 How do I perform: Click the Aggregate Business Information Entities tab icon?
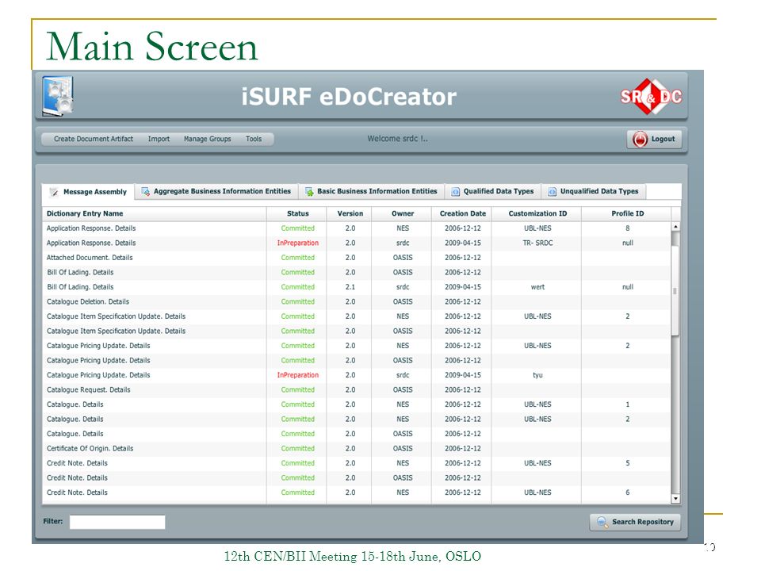(145, 192)
